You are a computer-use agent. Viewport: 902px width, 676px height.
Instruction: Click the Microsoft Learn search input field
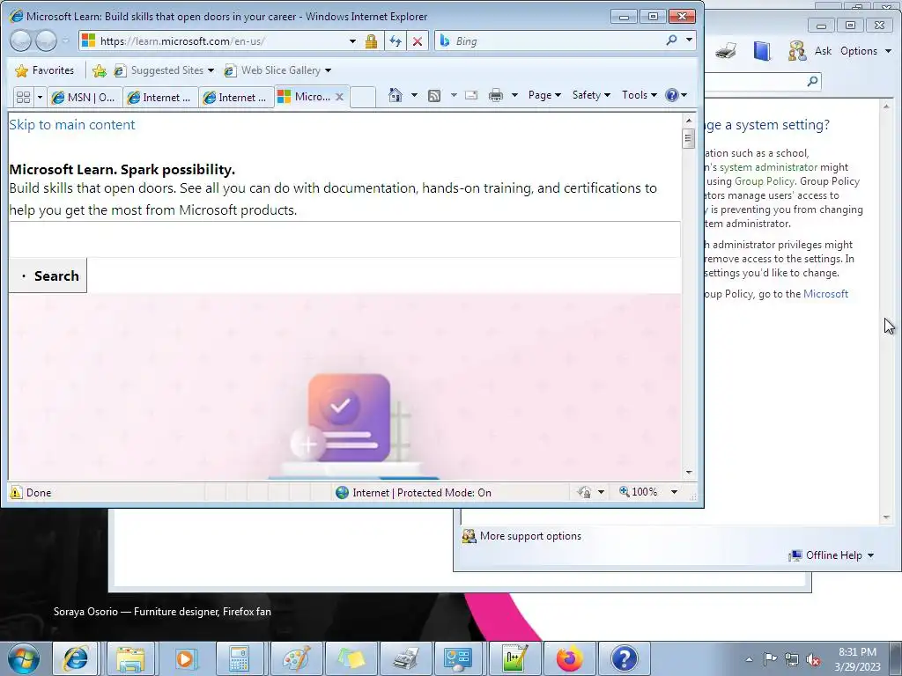(344, 239)
